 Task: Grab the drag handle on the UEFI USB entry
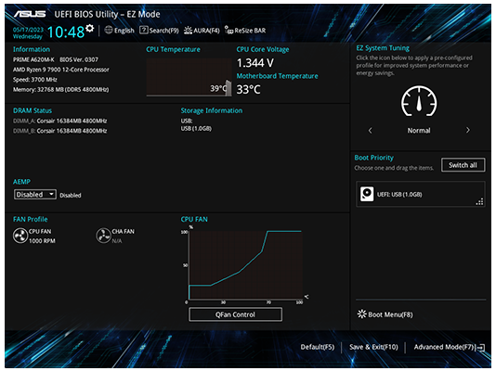(x=479, y=202)
